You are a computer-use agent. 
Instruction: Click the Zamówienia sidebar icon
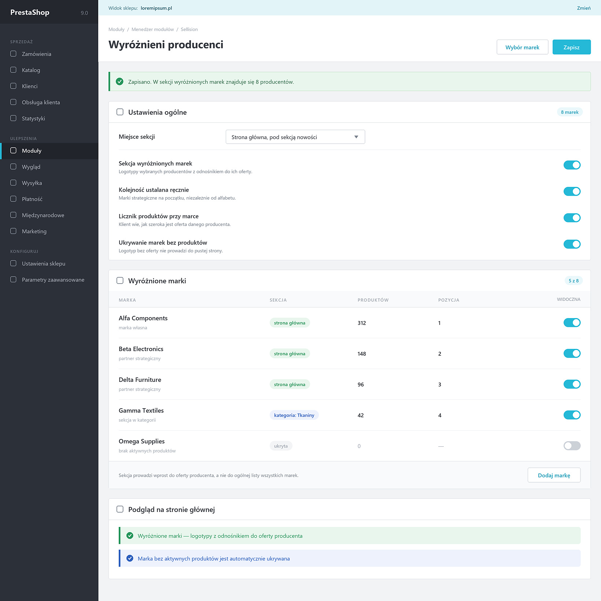(x=14, y=54)
